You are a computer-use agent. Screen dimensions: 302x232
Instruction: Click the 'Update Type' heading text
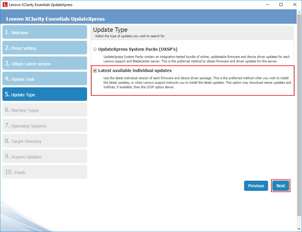pyautogui.click(x=110, y=30)
